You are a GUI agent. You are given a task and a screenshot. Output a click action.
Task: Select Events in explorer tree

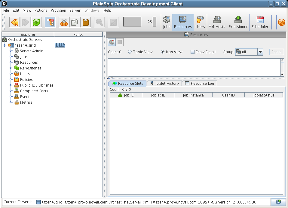pos(26,96)
